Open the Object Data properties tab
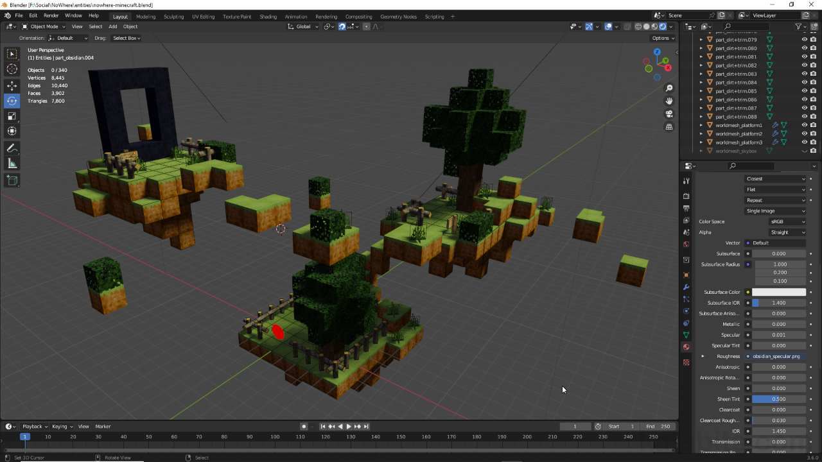The height and width of the screenshot is (462, 822). pos(686,335)
